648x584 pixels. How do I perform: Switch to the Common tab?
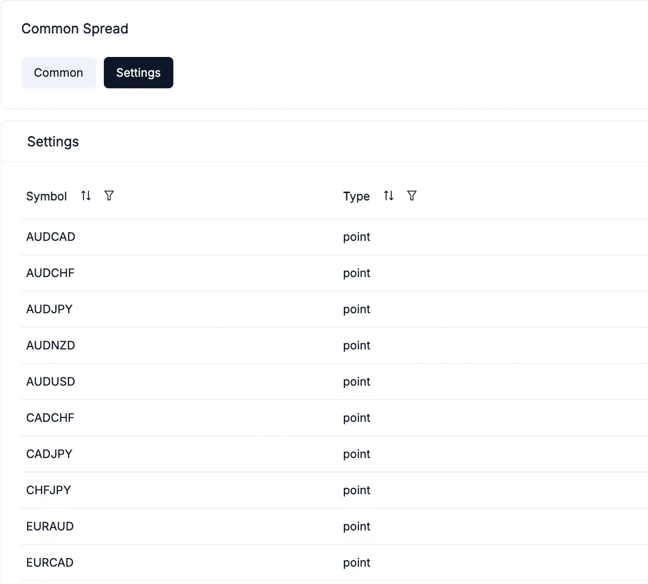click(58, 73)
